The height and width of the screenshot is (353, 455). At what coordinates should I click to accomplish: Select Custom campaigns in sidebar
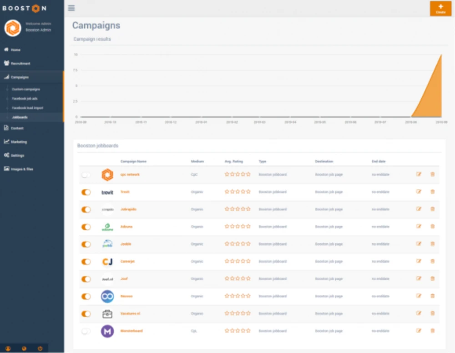(26, 89)
